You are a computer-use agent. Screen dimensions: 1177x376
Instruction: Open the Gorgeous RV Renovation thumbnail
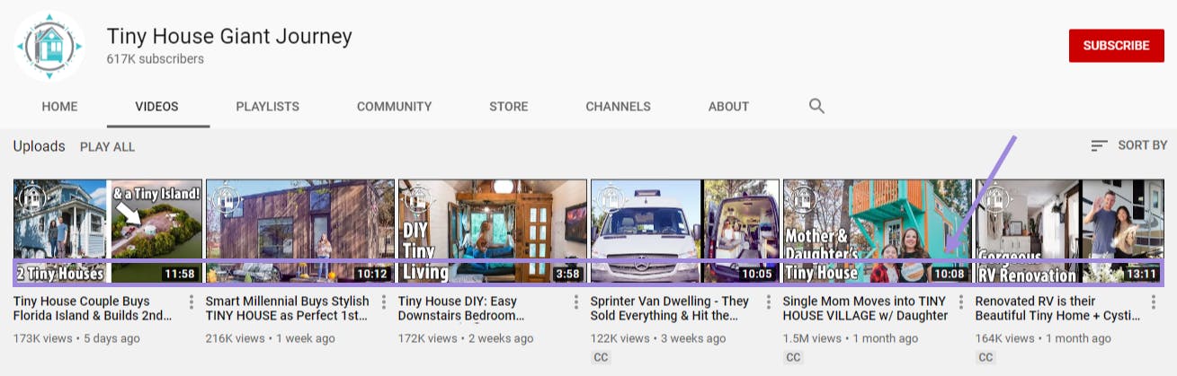point(1070,231)
